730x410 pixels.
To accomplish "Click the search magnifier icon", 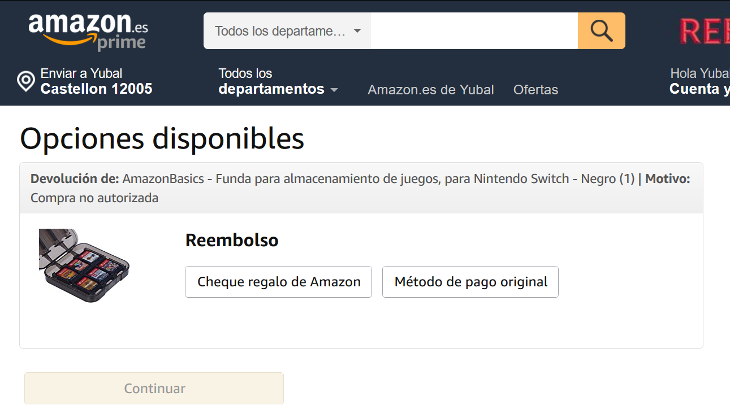I will tap(601, 30).
